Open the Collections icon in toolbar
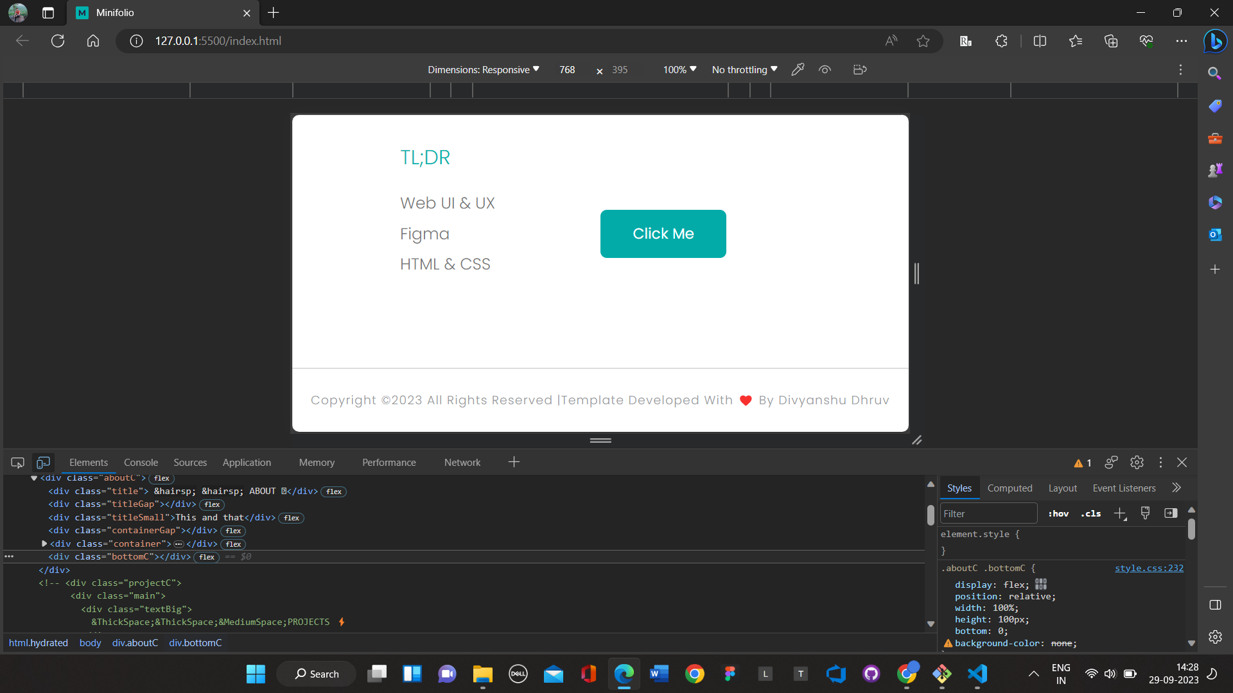 [x=1110, y=41]
